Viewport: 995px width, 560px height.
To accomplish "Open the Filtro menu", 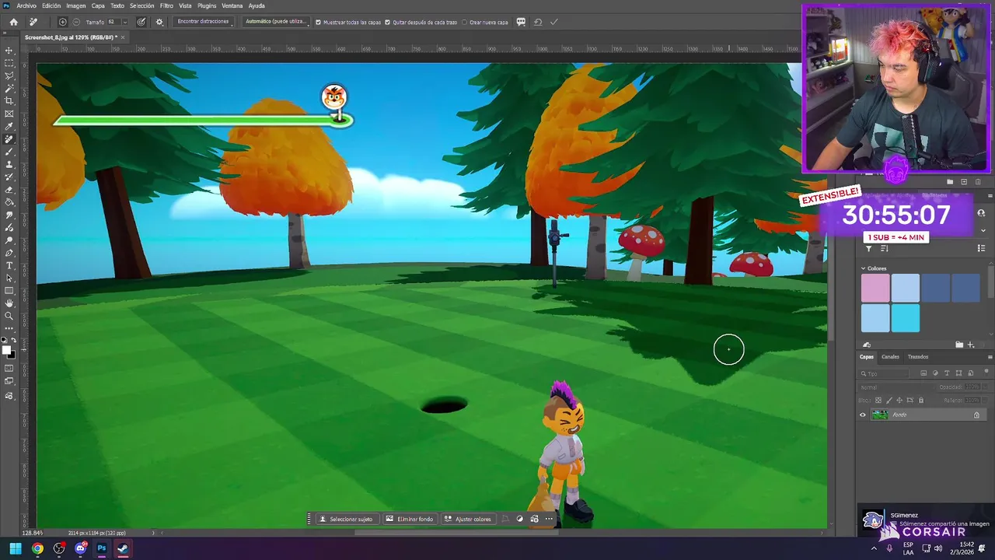I will 166,5.
